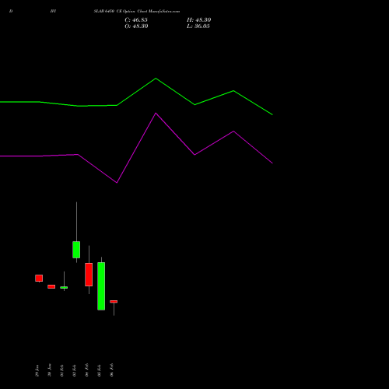The image size is (389, 389).
Task: Click the green candle with long upper wick above 02 Feb
Action: click(x=76, y=250)
